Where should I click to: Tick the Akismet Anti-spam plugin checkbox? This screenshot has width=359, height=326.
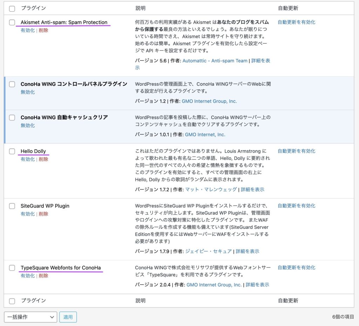pyautogui.click(x=12, y=22)
